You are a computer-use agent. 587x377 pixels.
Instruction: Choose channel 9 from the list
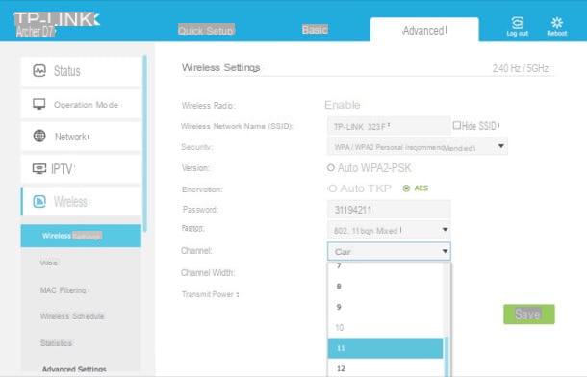[x=385, y=307]
